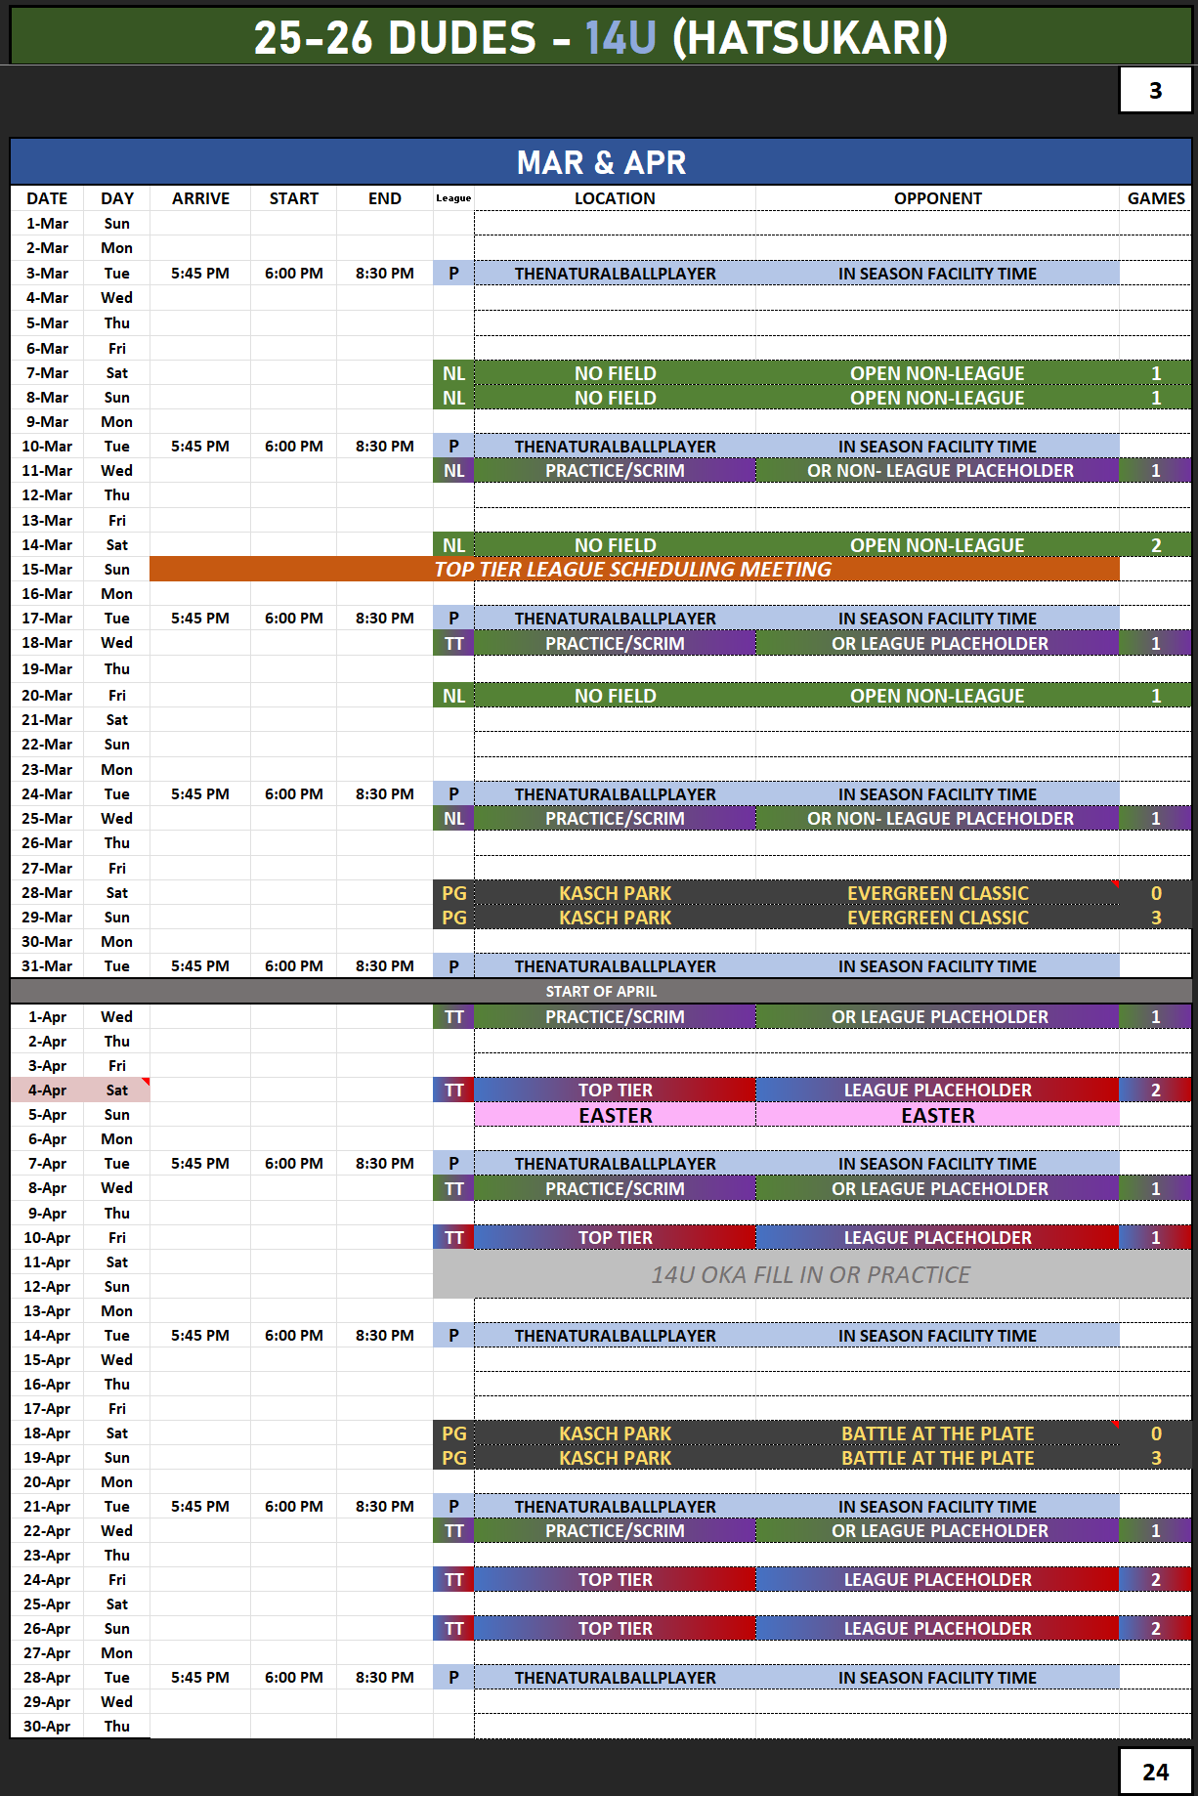Click the games count for 14-Mar OPEN NON-LEAGUE
The image size is (1198, 1796).
1155,545
